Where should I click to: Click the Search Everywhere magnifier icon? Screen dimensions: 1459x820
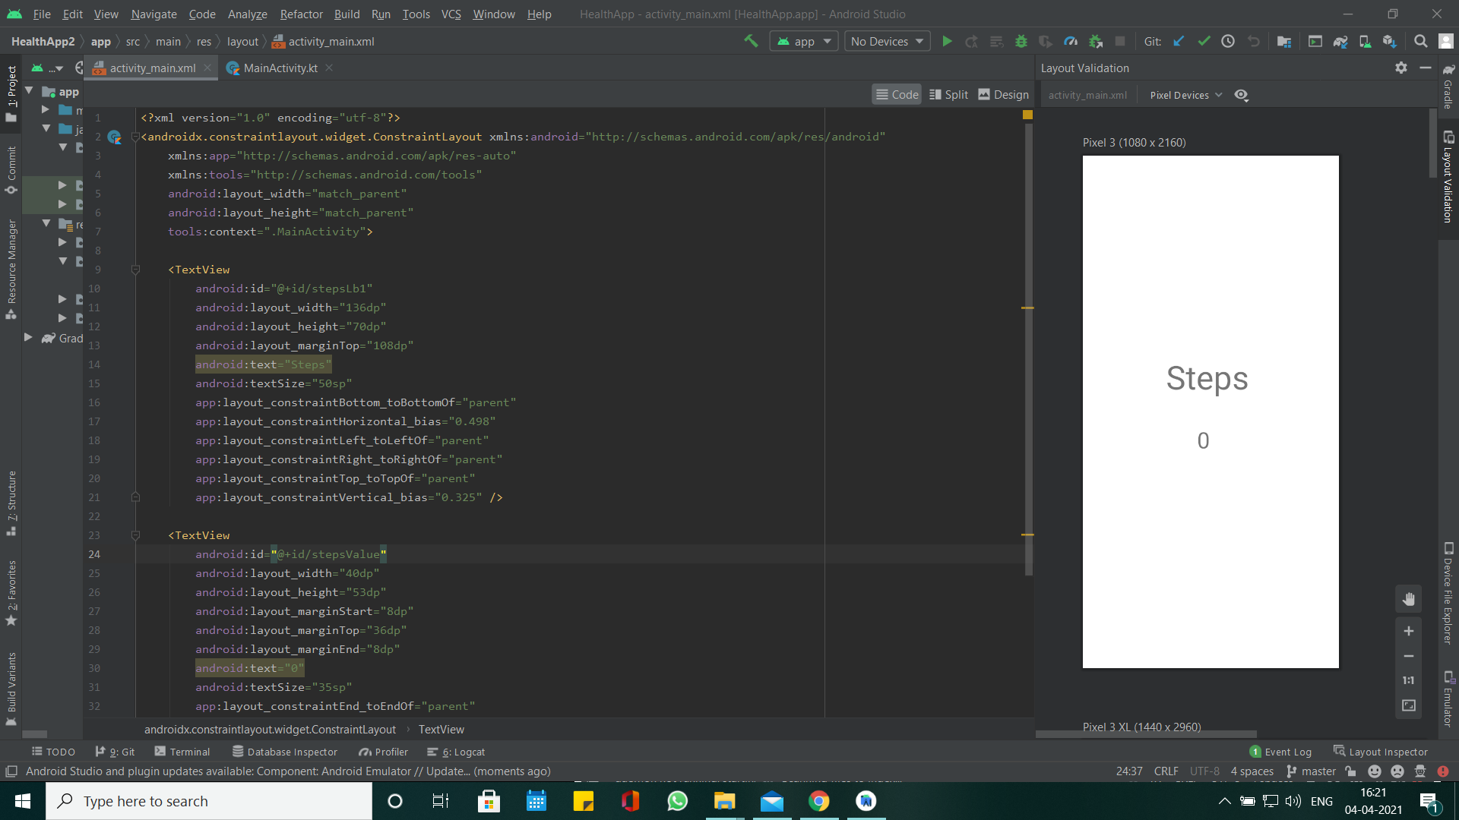[x=1420, y=41]
